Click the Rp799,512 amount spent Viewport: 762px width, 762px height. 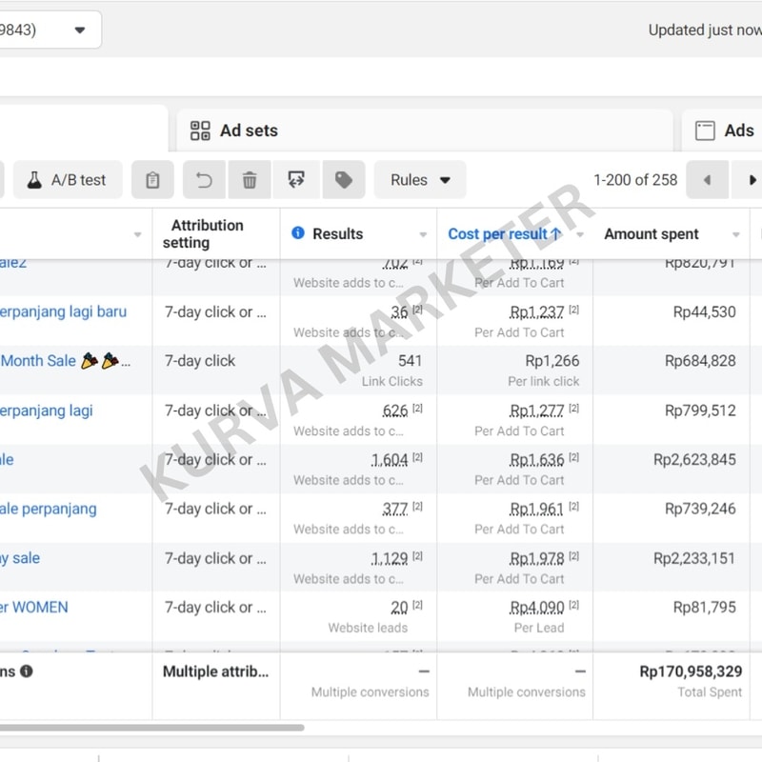pyautogui.click(x=700, y=411)
